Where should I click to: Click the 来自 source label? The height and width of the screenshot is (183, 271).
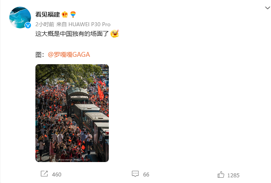coord(62,24)
